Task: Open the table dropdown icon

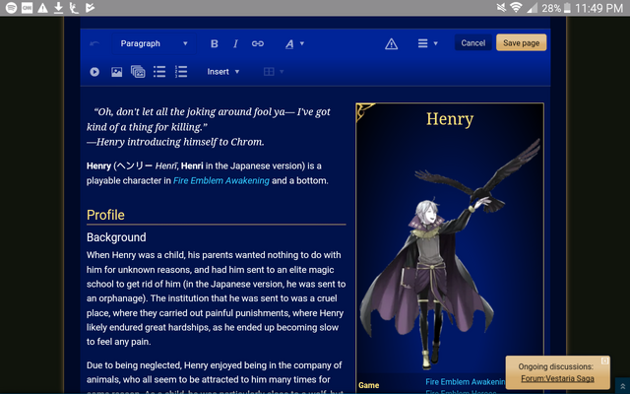Action: (x=274, y=72)
